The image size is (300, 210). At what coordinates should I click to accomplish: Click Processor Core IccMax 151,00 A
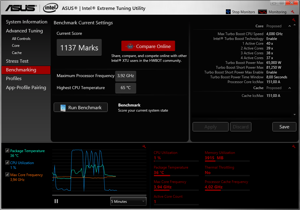click(273, 82)
